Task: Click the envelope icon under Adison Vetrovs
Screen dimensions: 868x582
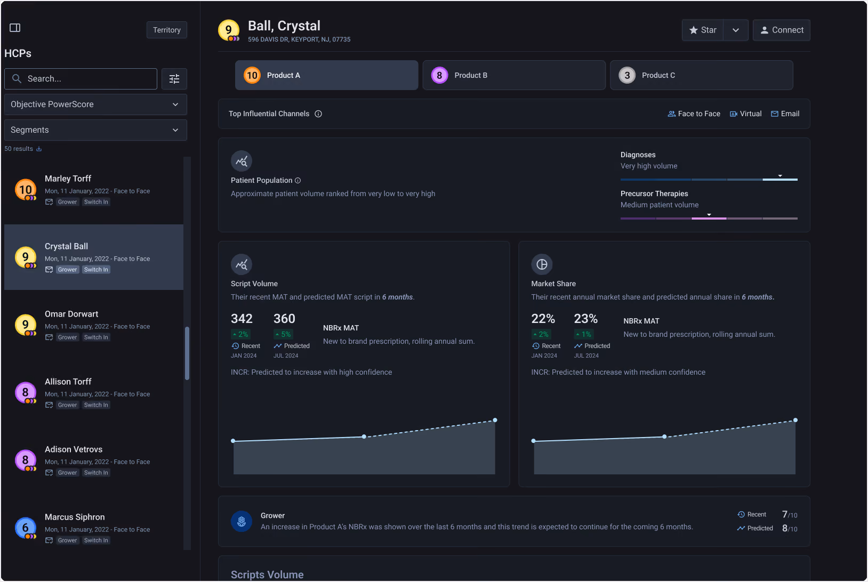Action: [49, 473]
